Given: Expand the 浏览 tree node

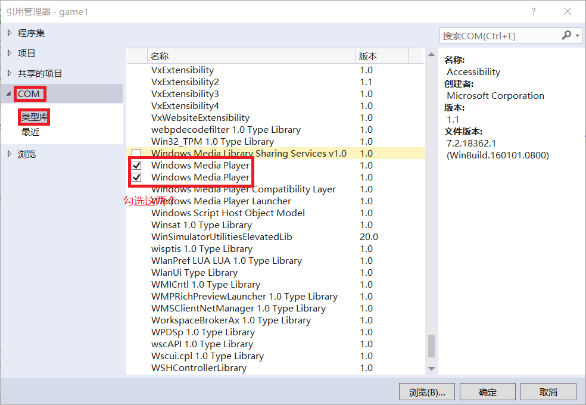Looking at the screenshot, I should tap(10, 154).
